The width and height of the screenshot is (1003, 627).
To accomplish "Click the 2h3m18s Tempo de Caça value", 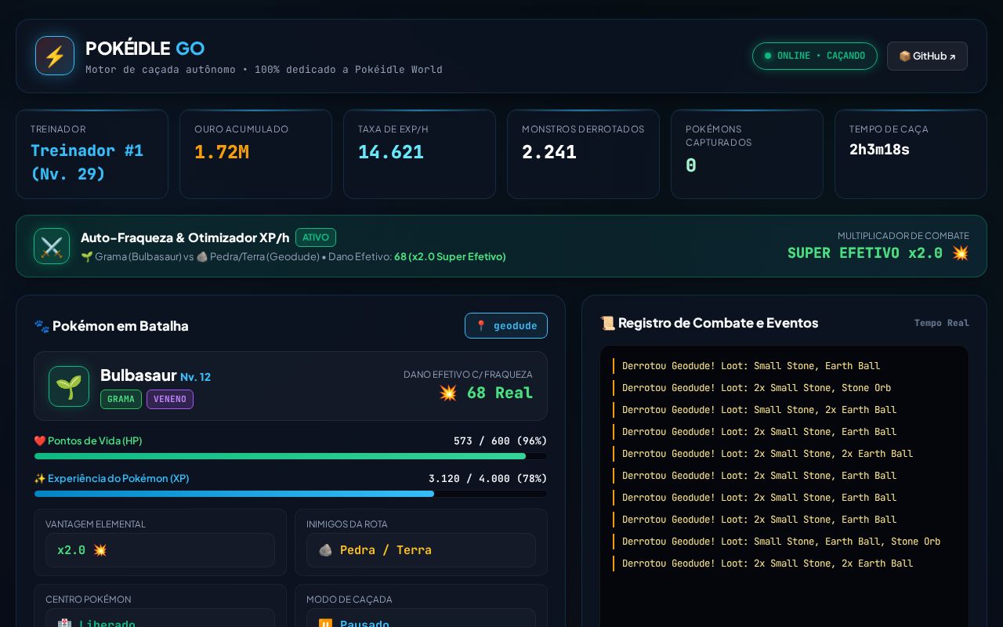I will tap(879, 150).
